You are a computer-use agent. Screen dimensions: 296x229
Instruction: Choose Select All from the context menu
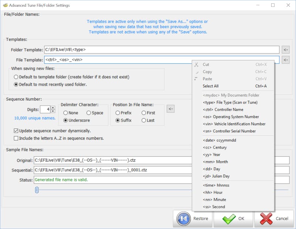pos(211,86)
